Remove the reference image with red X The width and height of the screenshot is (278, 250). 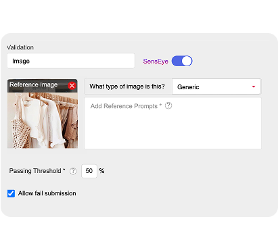(72, 86)
